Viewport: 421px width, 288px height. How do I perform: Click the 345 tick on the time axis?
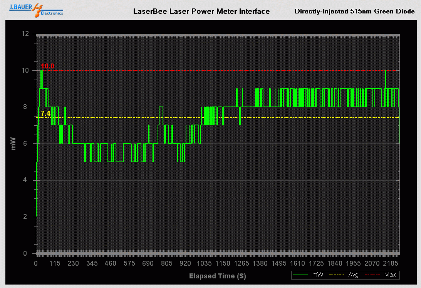[x=92, y=263]
